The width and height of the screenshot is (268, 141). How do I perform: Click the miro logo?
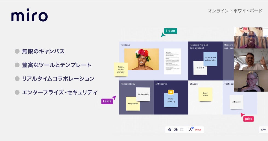pos(30,15)
